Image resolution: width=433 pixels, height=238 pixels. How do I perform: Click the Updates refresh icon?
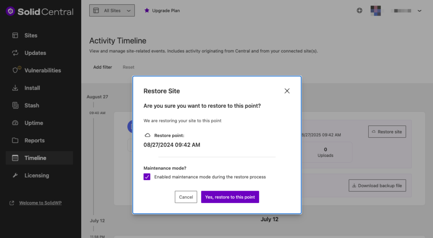[x=15, y=53]
